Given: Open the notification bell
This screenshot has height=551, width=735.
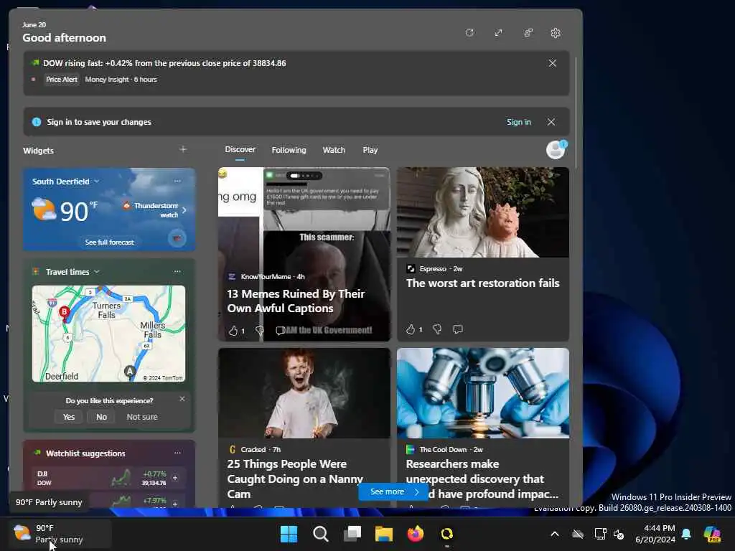Looking at the screenshot, I should [686, 534].
